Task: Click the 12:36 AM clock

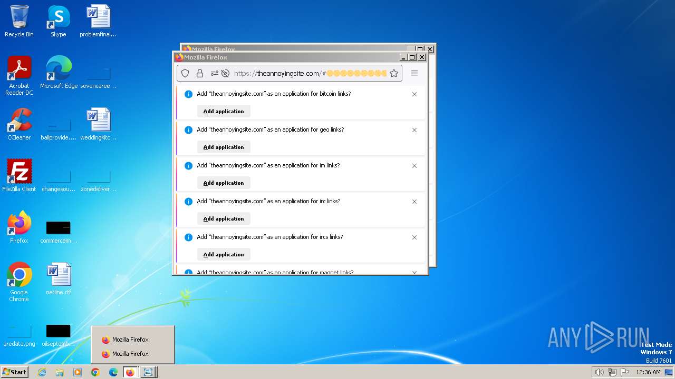Action: tap(648, 372)
